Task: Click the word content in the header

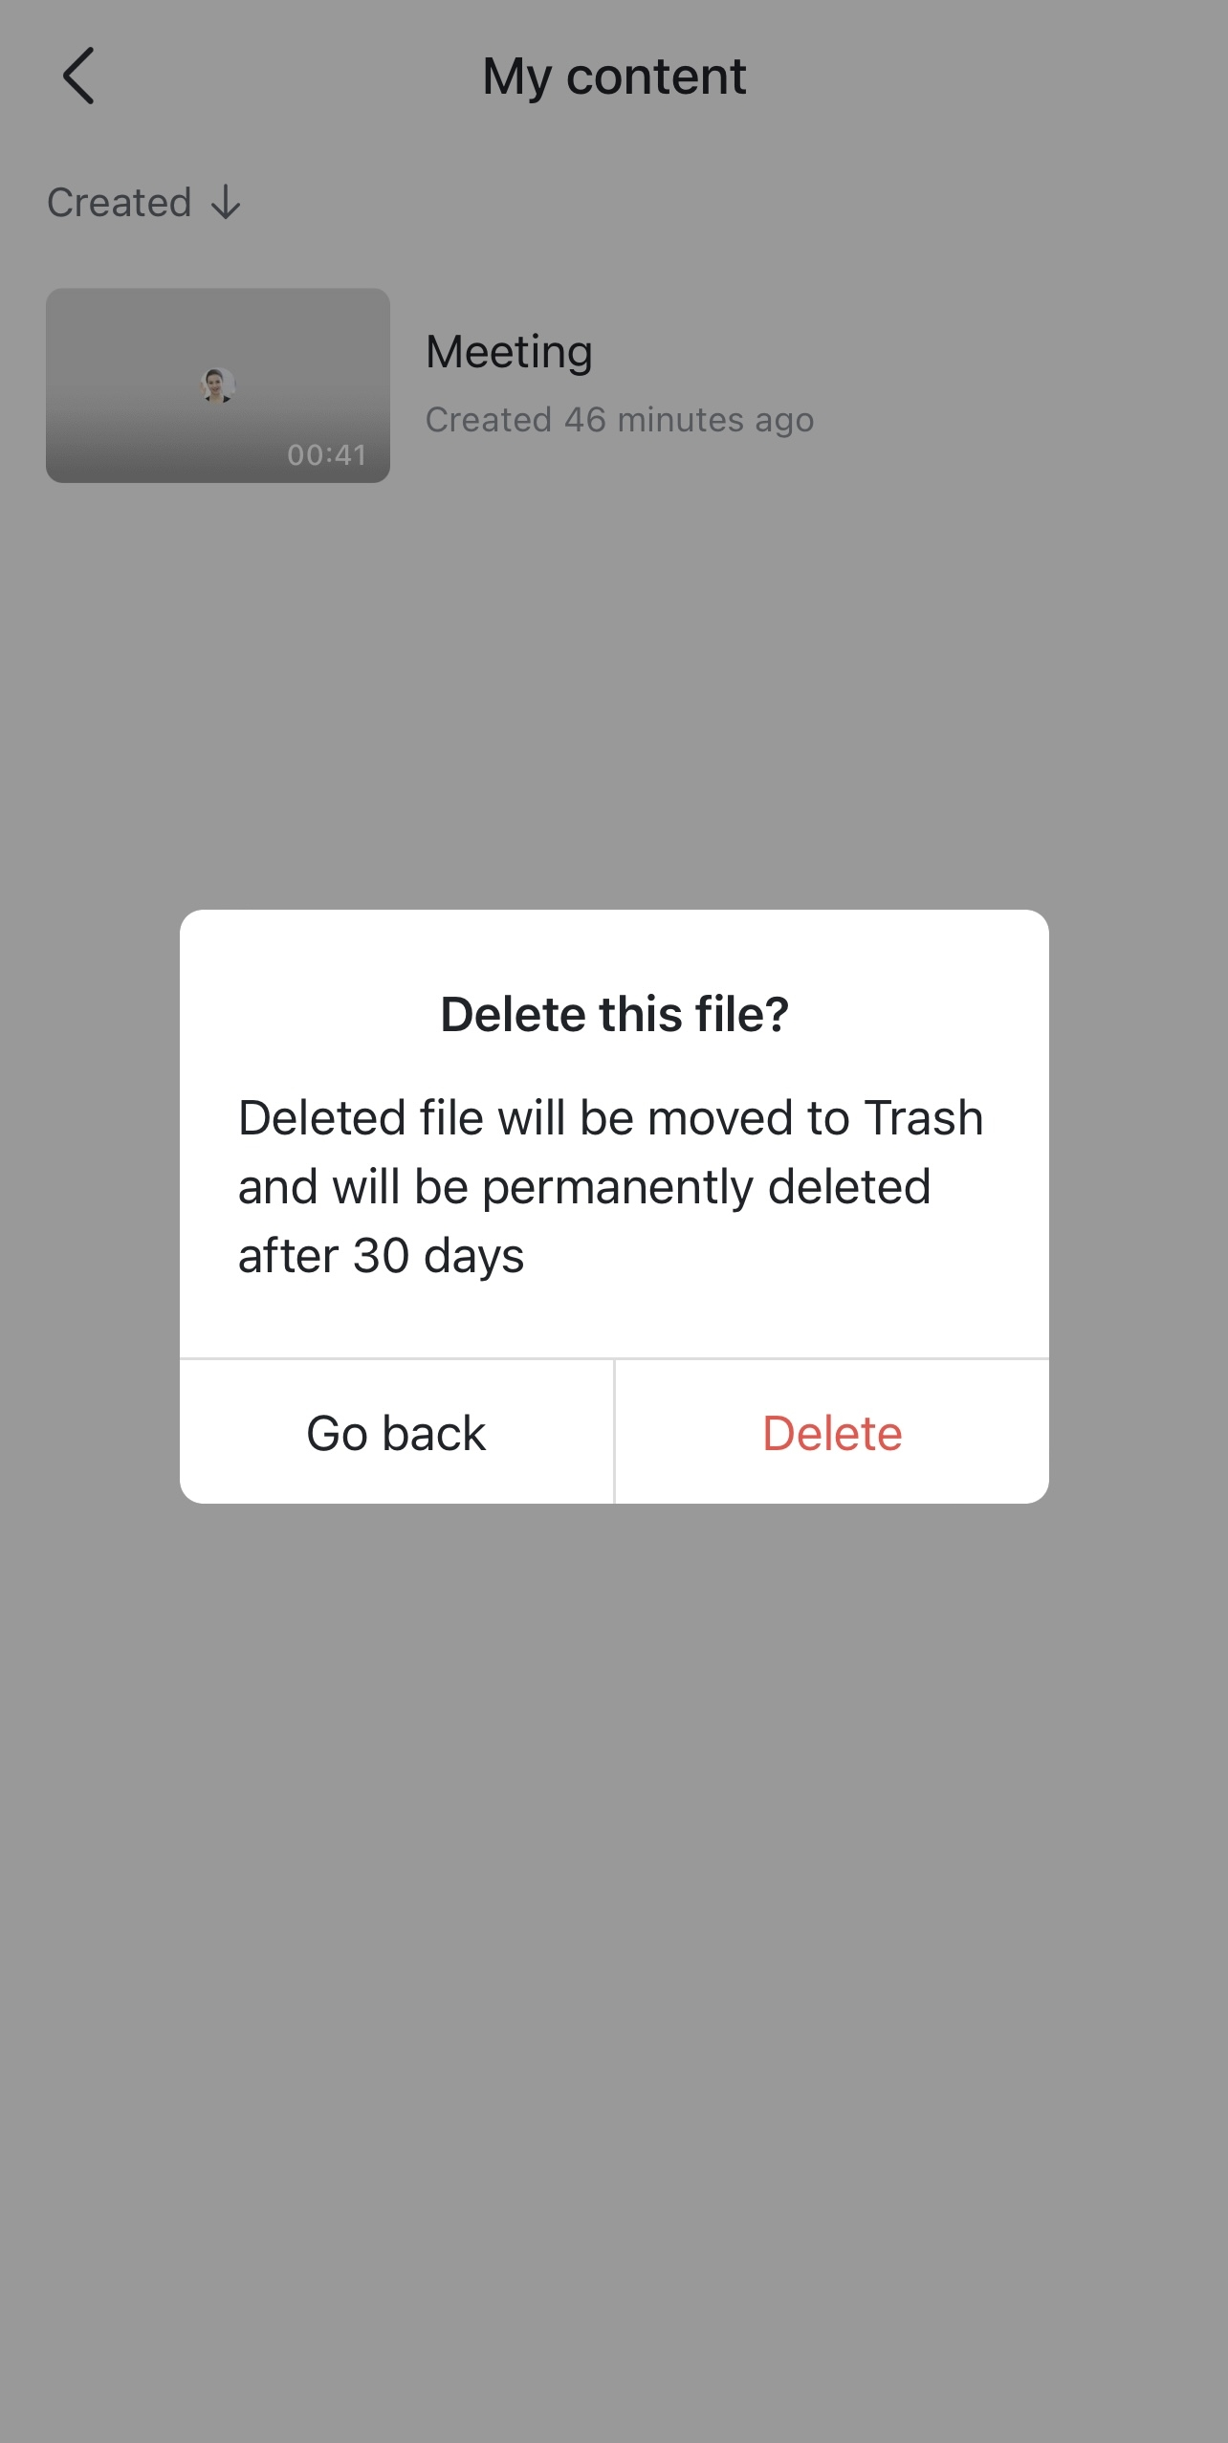Action: pos(656,77)
